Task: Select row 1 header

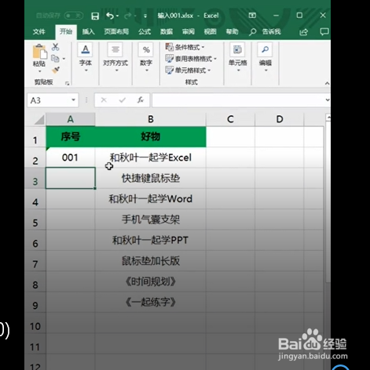Action: (35, 137)
